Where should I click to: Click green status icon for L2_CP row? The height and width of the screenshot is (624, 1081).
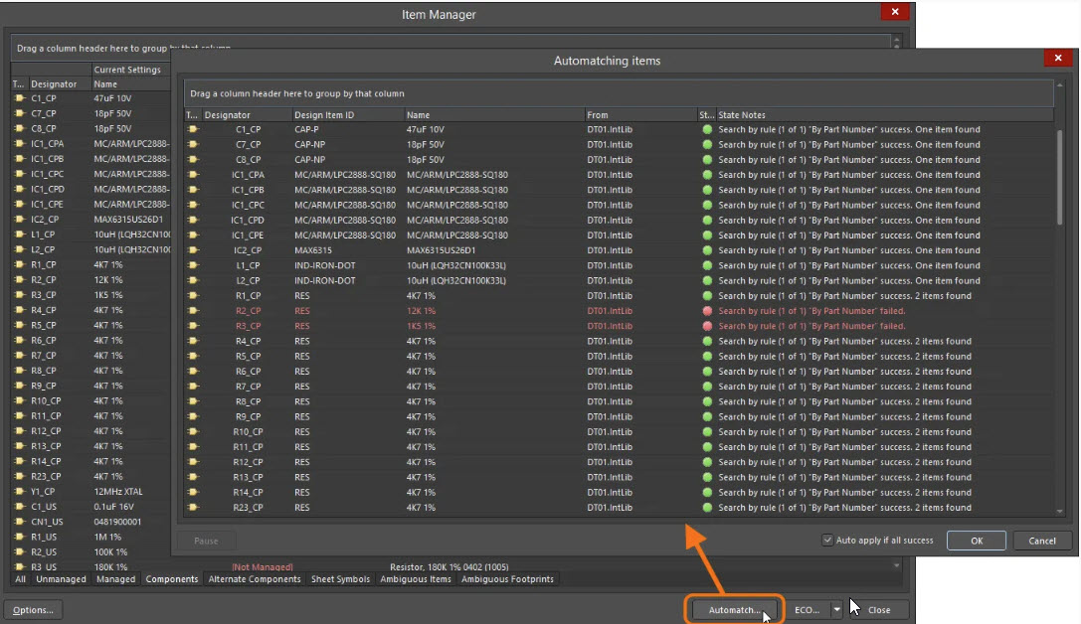[707, 280]
